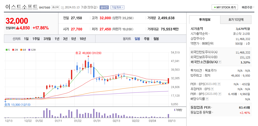Click the 시가총액 value 3,670억원

(x=243, y=29)
